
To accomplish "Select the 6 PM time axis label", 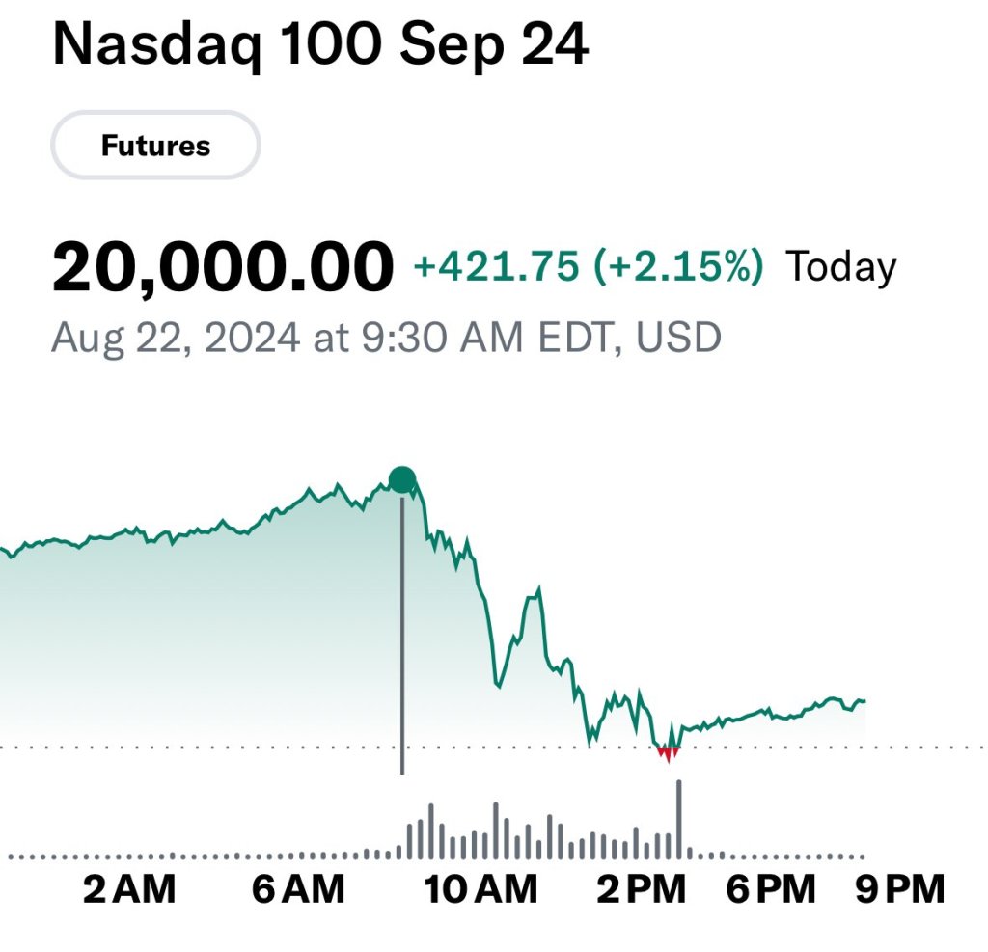I will (x=771, y=889).
